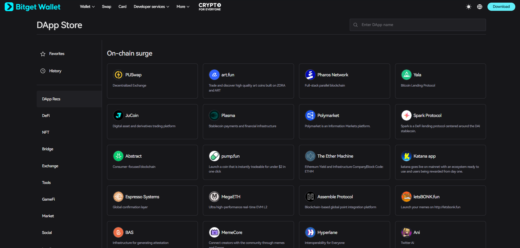Screen dimensions: 520x248
Task: Open the pump.fun pill icon
Action: (214, 156)
